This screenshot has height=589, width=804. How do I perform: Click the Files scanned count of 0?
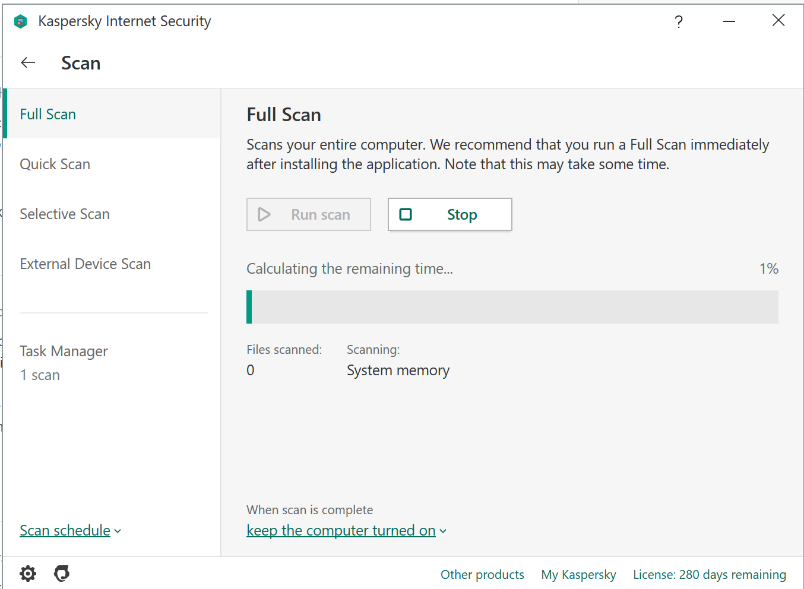coord(251,370)
